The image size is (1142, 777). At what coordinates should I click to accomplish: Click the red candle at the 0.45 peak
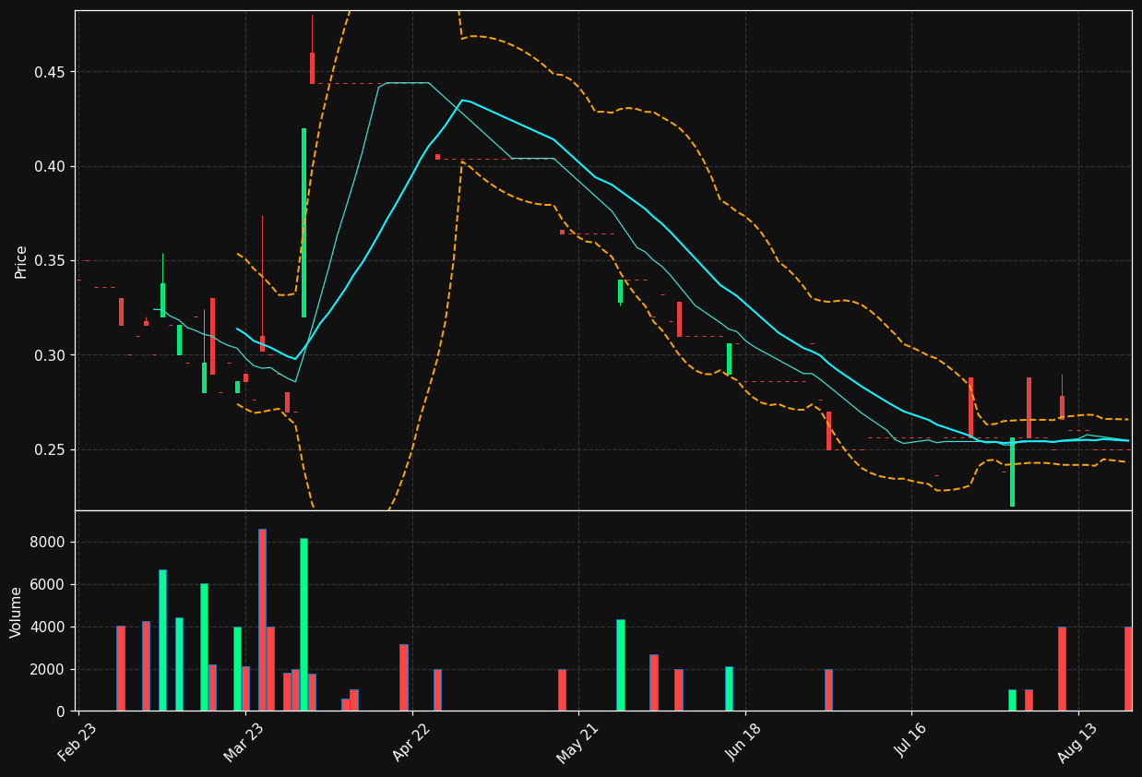(x=312, y=68)
